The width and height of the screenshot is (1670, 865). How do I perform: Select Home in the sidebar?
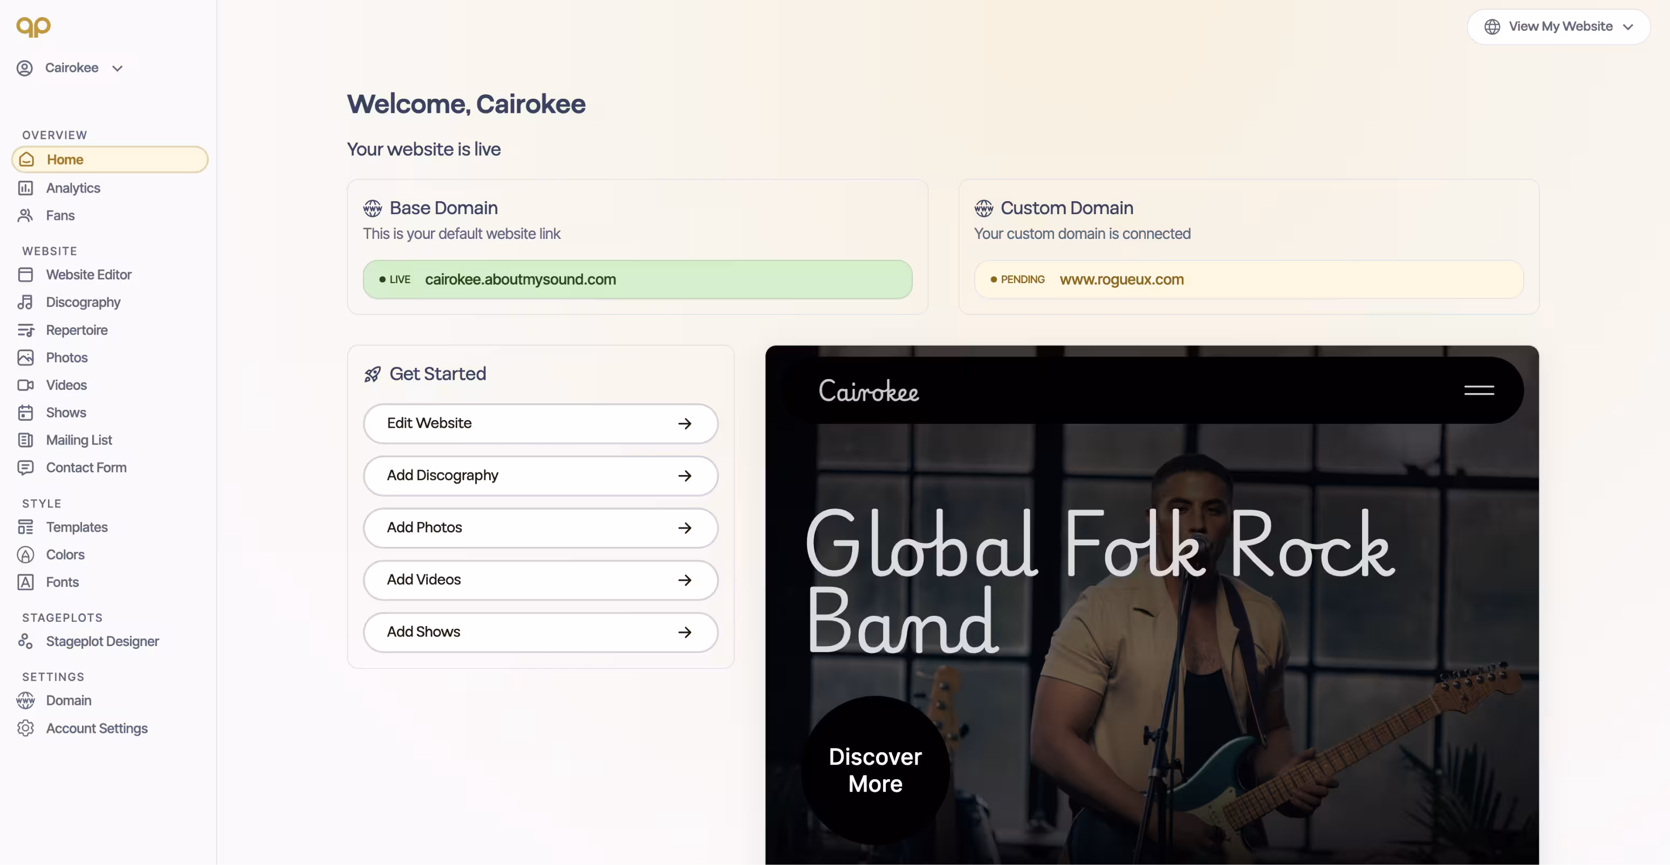[x=109, y=160]
